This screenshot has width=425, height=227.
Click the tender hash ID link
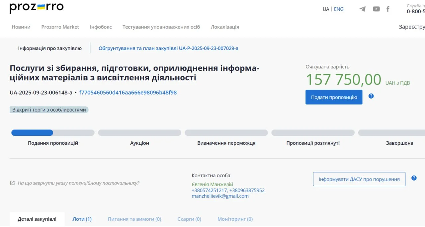128,93
